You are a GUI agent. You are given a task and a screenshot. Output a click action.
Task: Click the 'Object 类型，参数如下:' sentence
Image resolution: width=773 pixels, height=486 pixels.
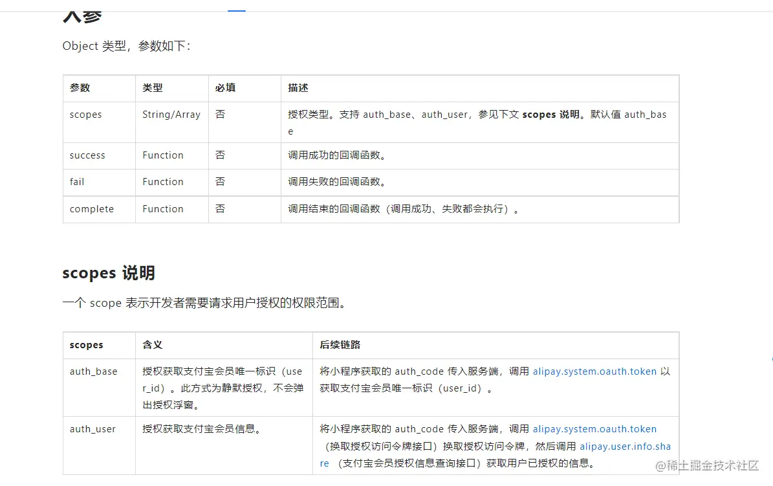pos(127,46)
